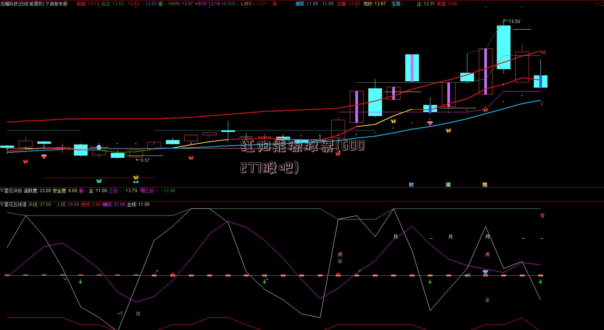Click the 涨速: 0.00 value label
The height and width of the screenshot is (330, 604).
(x=447, y=4)
